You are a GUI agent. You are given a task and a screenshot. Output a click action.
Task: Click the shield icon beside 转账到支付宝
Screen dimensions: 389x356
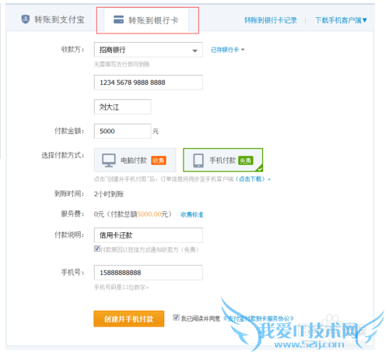point(25,19)
